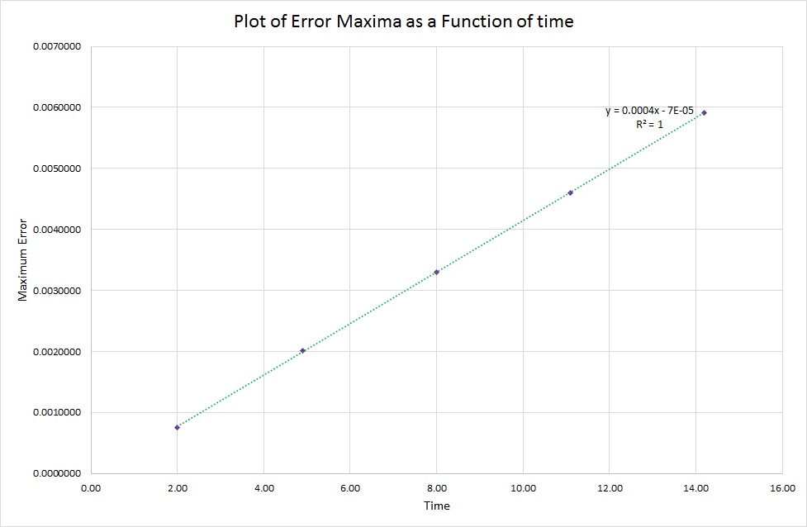
Task: Click the data point near time 11.00
Action: (x=570, y=192)
